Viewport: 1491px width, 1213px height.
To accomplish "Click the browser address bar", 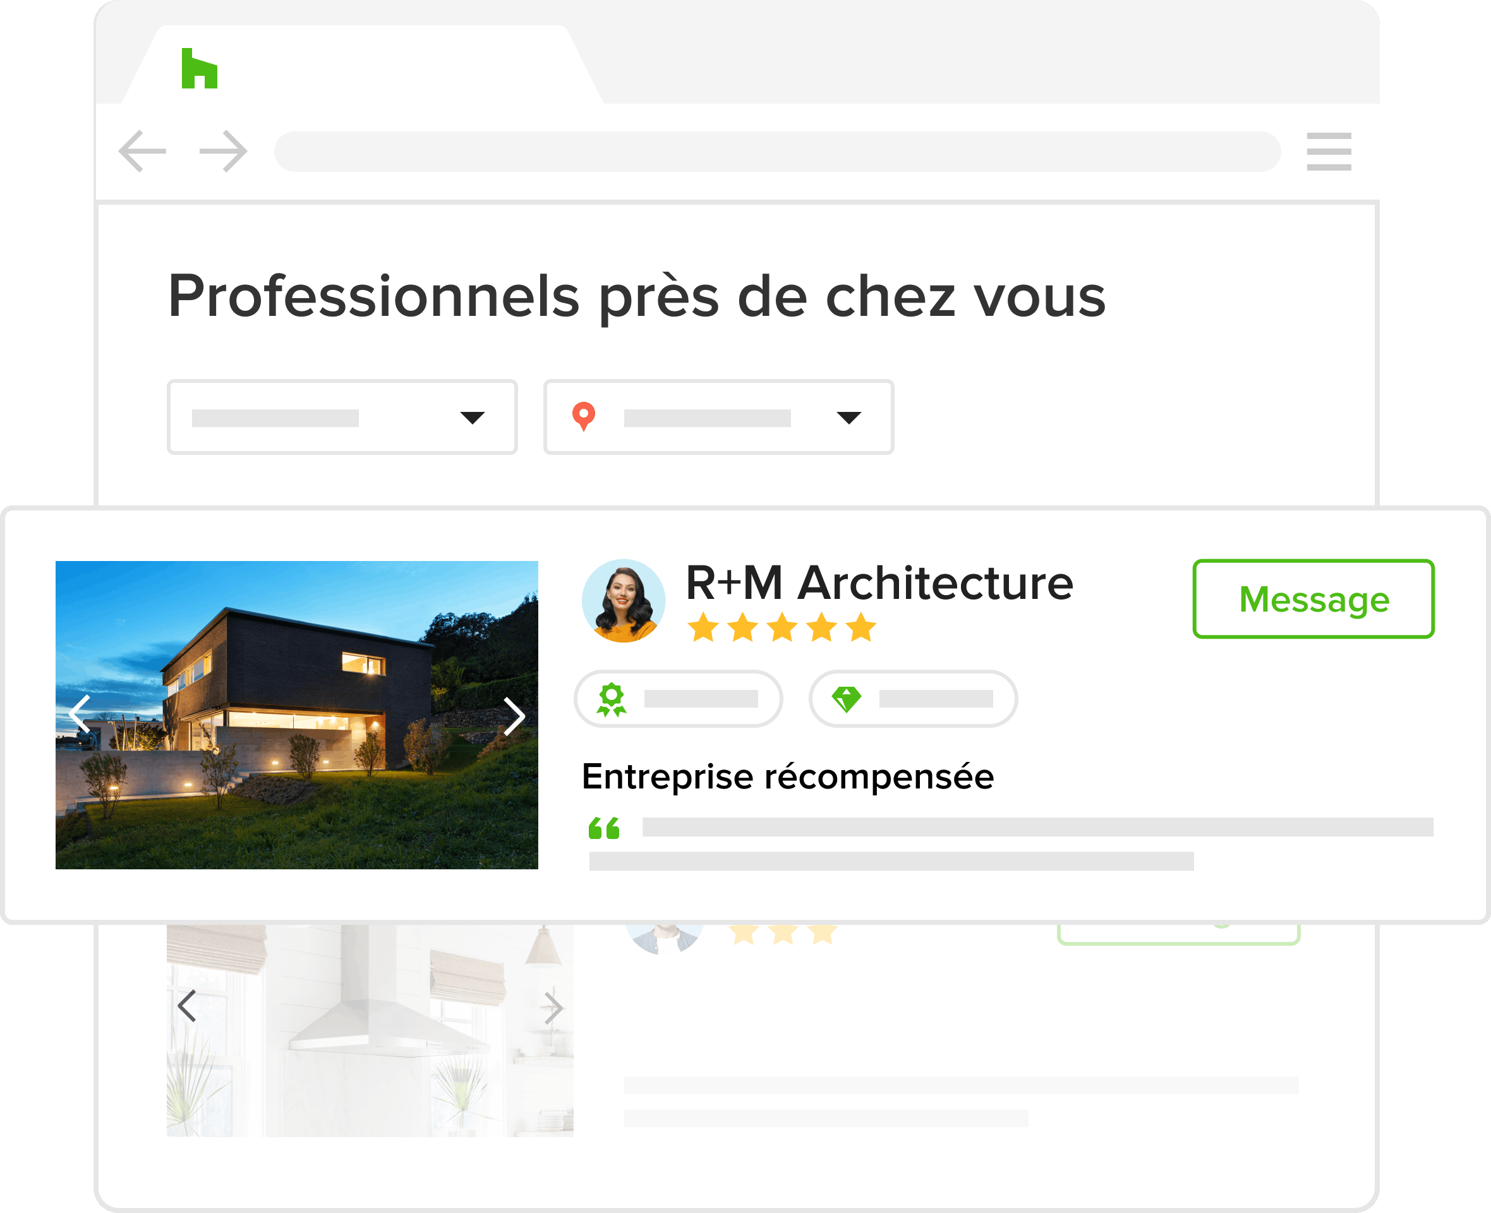I will [777, 152].
